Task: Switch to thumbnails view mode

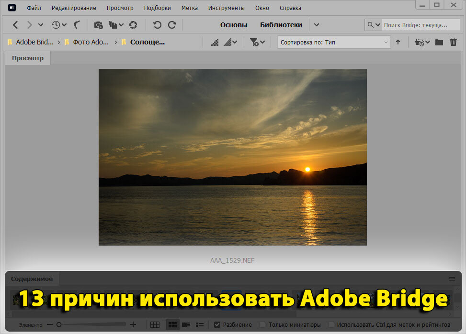Action: pyautogui.click(x=172, y=324)
